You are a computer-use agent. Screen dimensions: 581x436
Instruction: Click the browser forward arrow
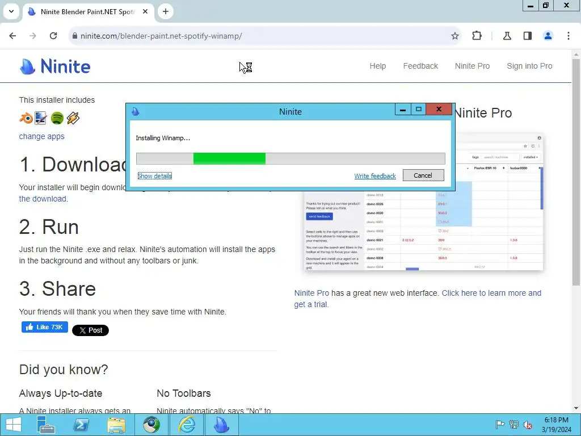tap(33, 36)
